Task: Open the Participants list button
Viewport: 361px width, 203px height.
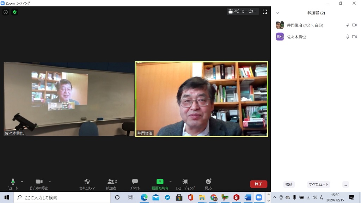Action: point(111,184)
